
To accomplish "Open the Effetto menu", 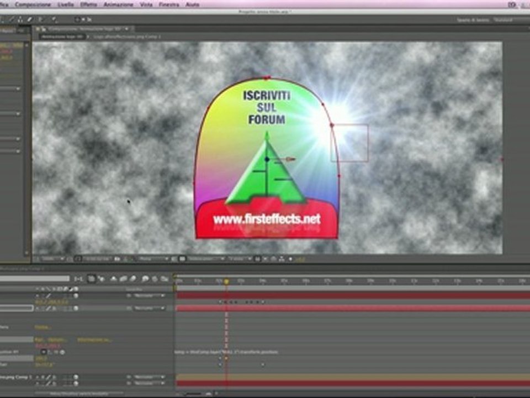I will tap(88, 5).
